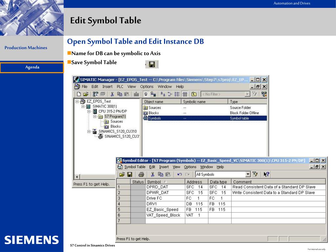Open the No Filter dropdown in SIMATIC Manager
This screenshot has height=252, width=336.
point(247,94)
